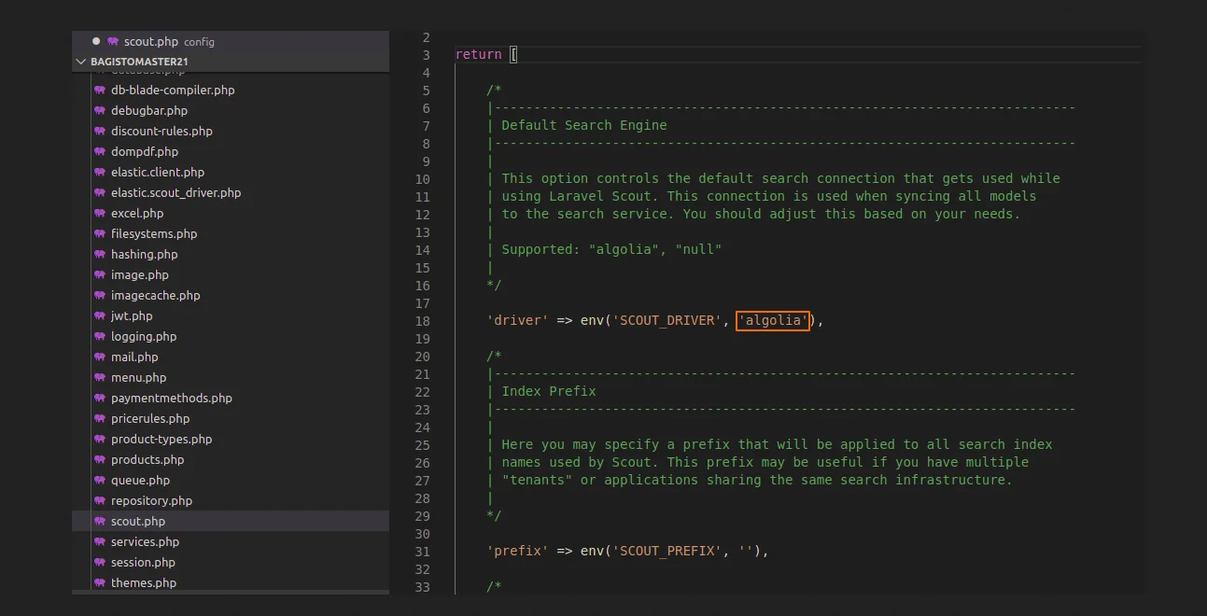
Task: Click the PHP icon next to logging.php
Action: click(100, 336)
